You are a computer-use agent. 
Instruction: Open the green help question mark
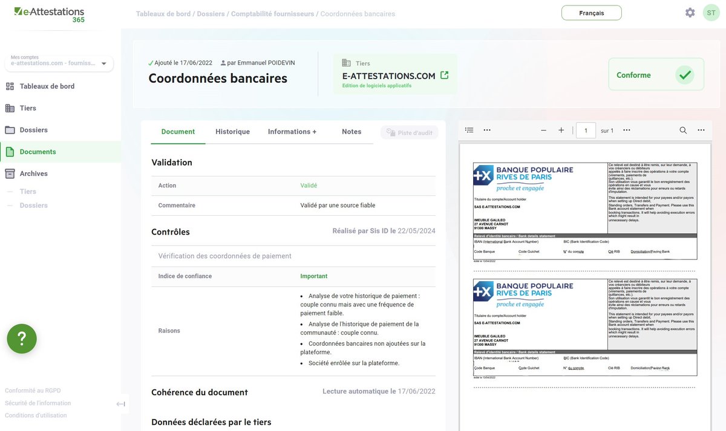22,339
